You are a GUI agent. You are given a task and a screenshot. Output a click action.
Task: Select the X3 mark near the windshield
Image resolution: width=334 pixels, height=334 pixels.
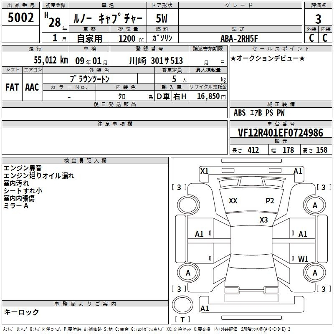pos(264,220)
